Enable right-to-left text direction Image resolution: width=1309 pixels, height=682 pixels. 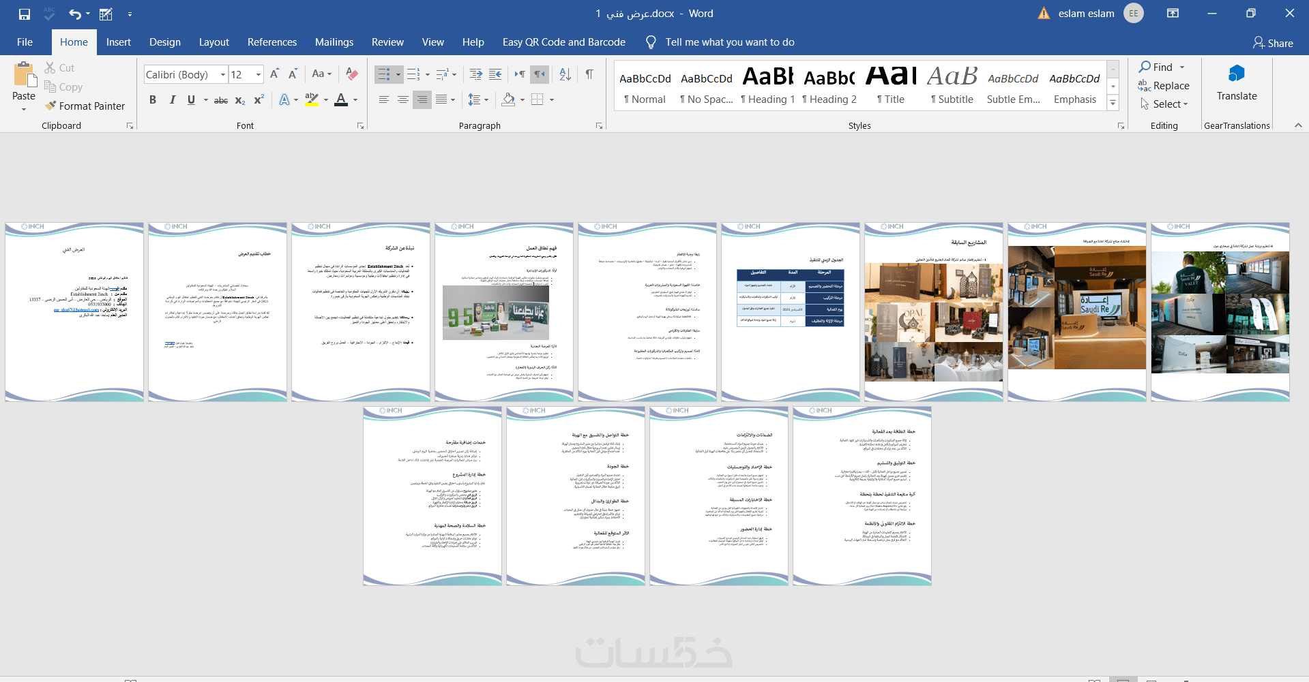click(539, 74)
